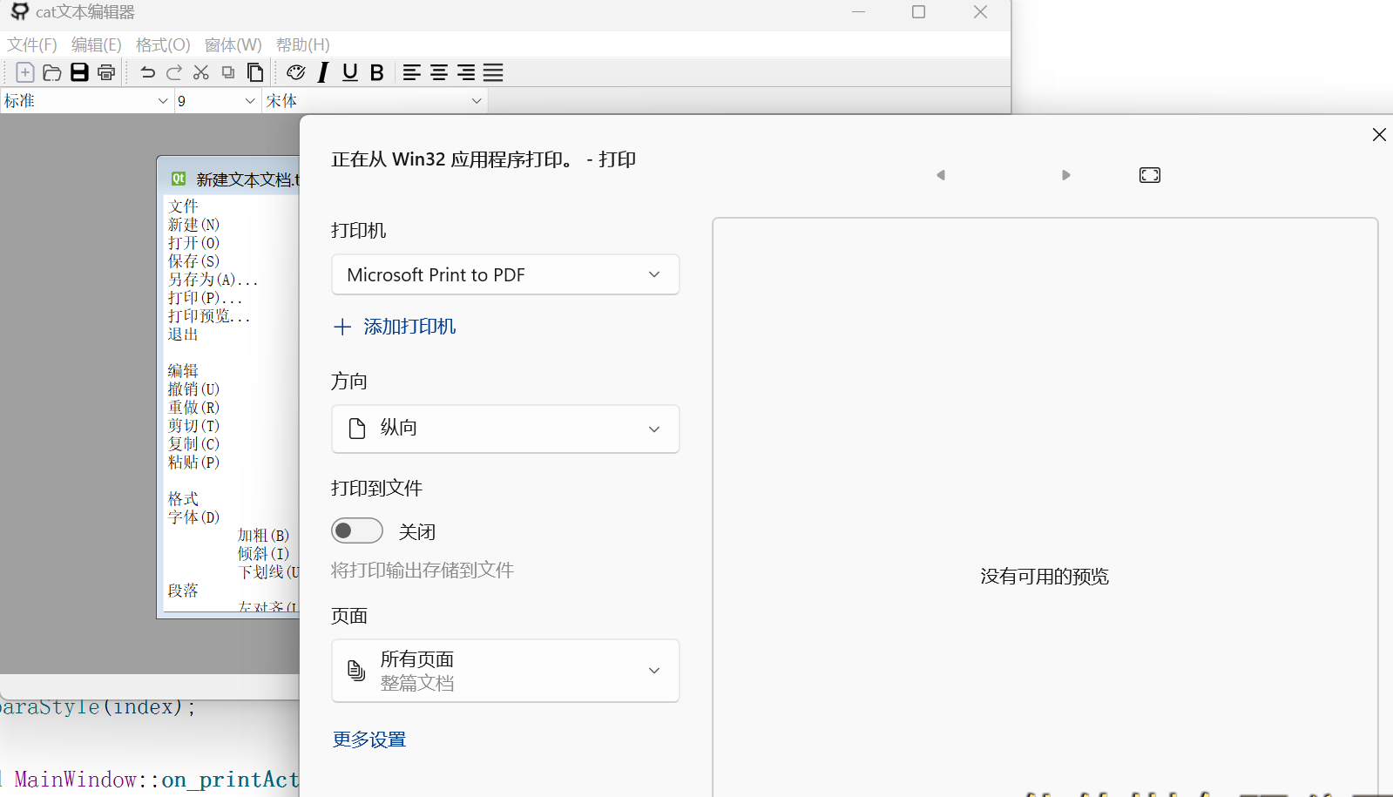Image resolution: width=1393 pixels, height=797 pixels.
Task: Justify the paragraph text
Action: 493,72
